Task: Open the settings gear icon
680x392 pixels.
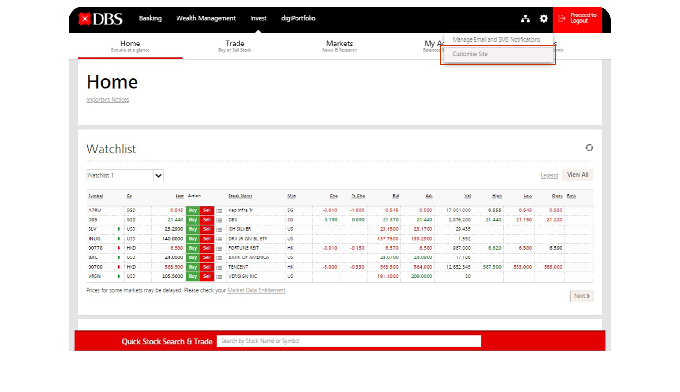Action: click(544, 19)
